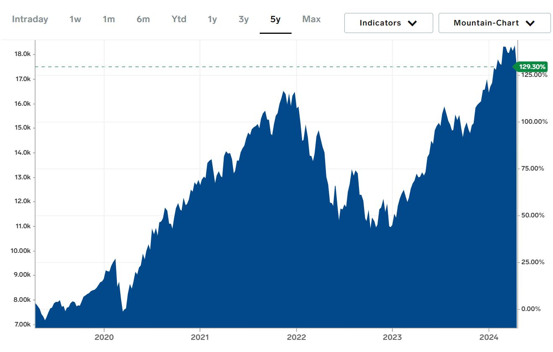Show the 6m chart period

point(143,19)
